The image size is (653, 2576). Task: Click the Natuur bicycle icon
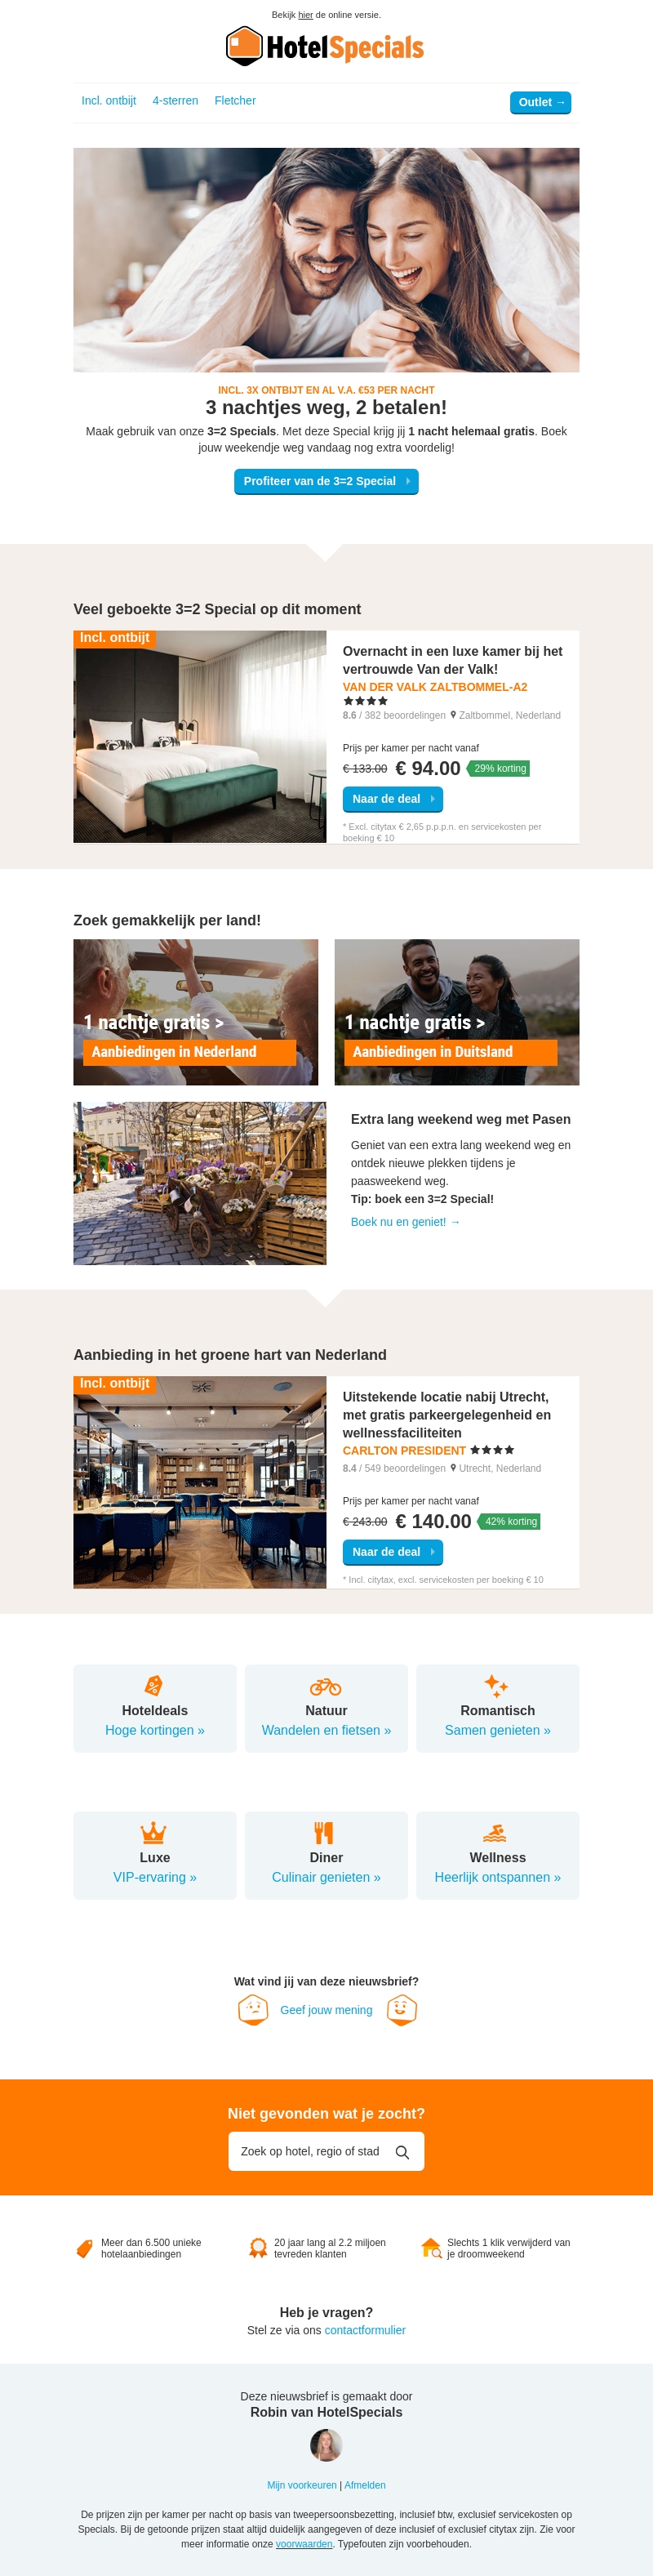[326, 1686]
